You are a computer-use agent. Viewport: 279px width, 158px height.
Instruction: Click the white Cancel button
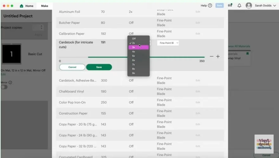tap(72, 67)
